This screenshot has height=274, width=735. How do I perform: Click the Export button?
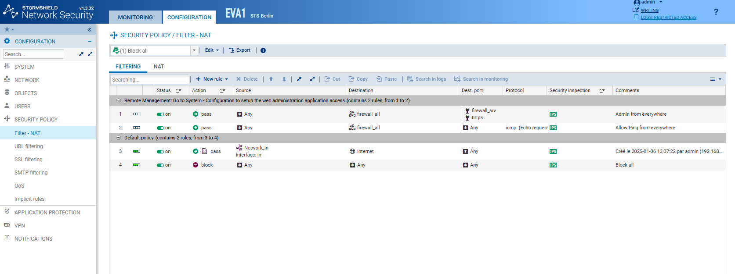(x=239, y=50)
